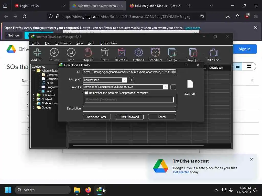Viewport: 262px width, 196px height.
Task: Expand the Finished tree node
Action: 34,99
